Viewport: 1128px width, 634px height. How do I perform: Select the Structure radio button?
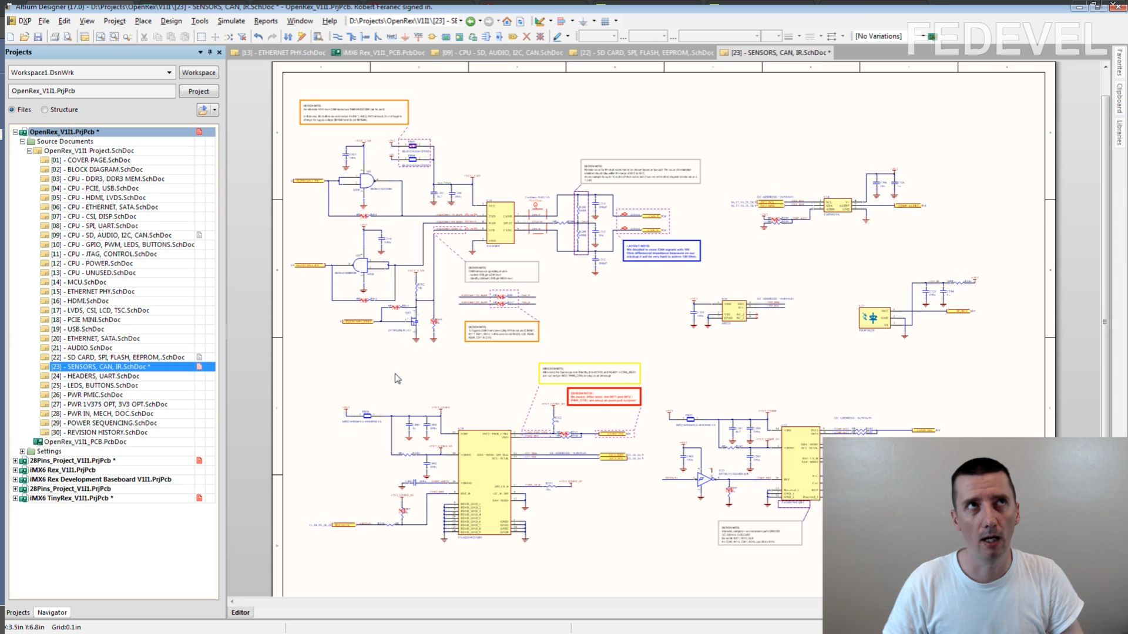tap(45, 110)
